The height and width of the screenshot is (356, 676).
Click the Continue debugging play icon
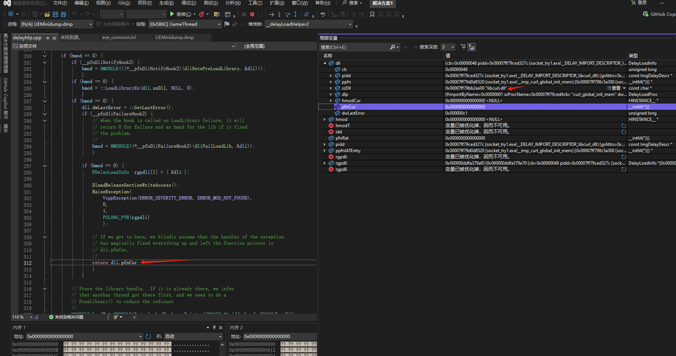pos(172,14)
